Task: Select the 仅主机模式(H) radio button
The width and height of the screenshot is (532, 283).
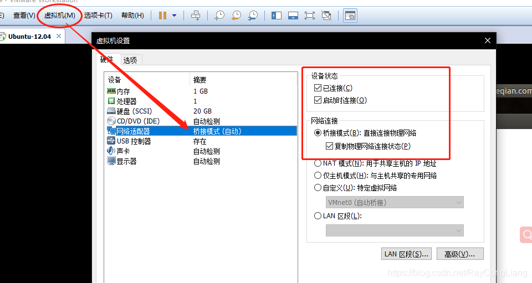Action: tap(318, 176)
